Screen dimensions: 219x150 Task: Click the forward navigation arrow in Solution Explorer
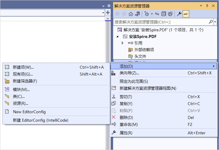[x=124, y=14]
